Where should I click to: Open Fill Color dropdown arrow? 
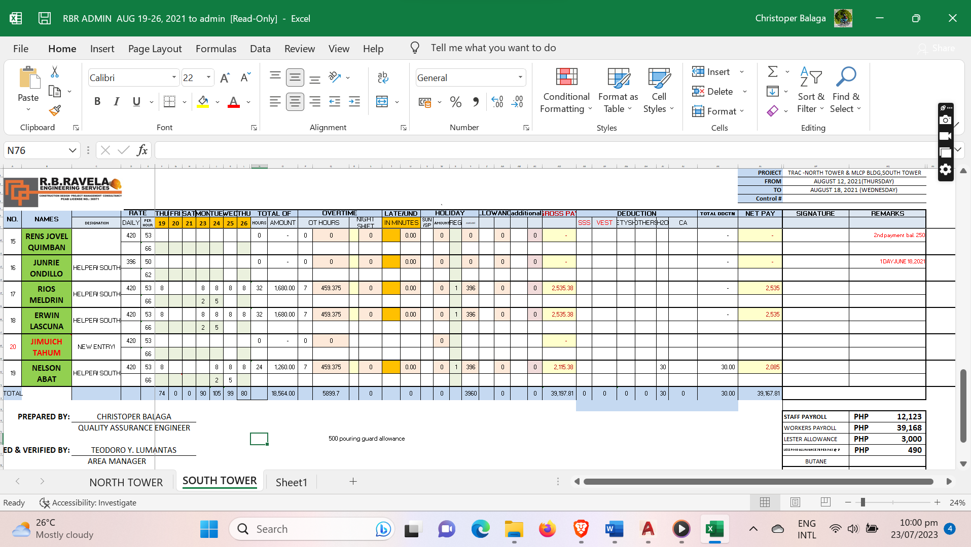pos(218,102)
